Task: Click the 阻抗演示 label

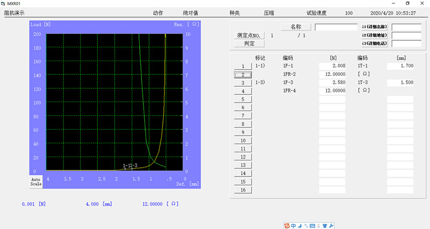Action: 14,13
